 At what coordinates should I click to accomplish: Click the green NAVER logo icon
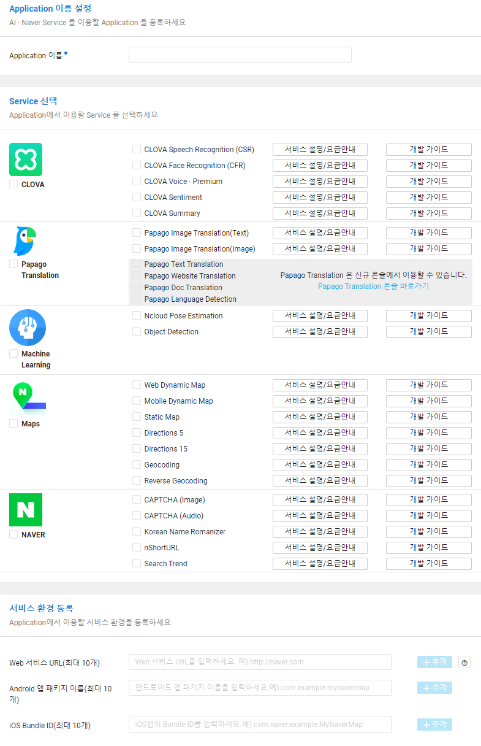coord(26,510)
